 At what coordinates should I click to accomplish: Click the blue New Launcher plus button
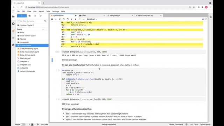click(x=22, y=16)
